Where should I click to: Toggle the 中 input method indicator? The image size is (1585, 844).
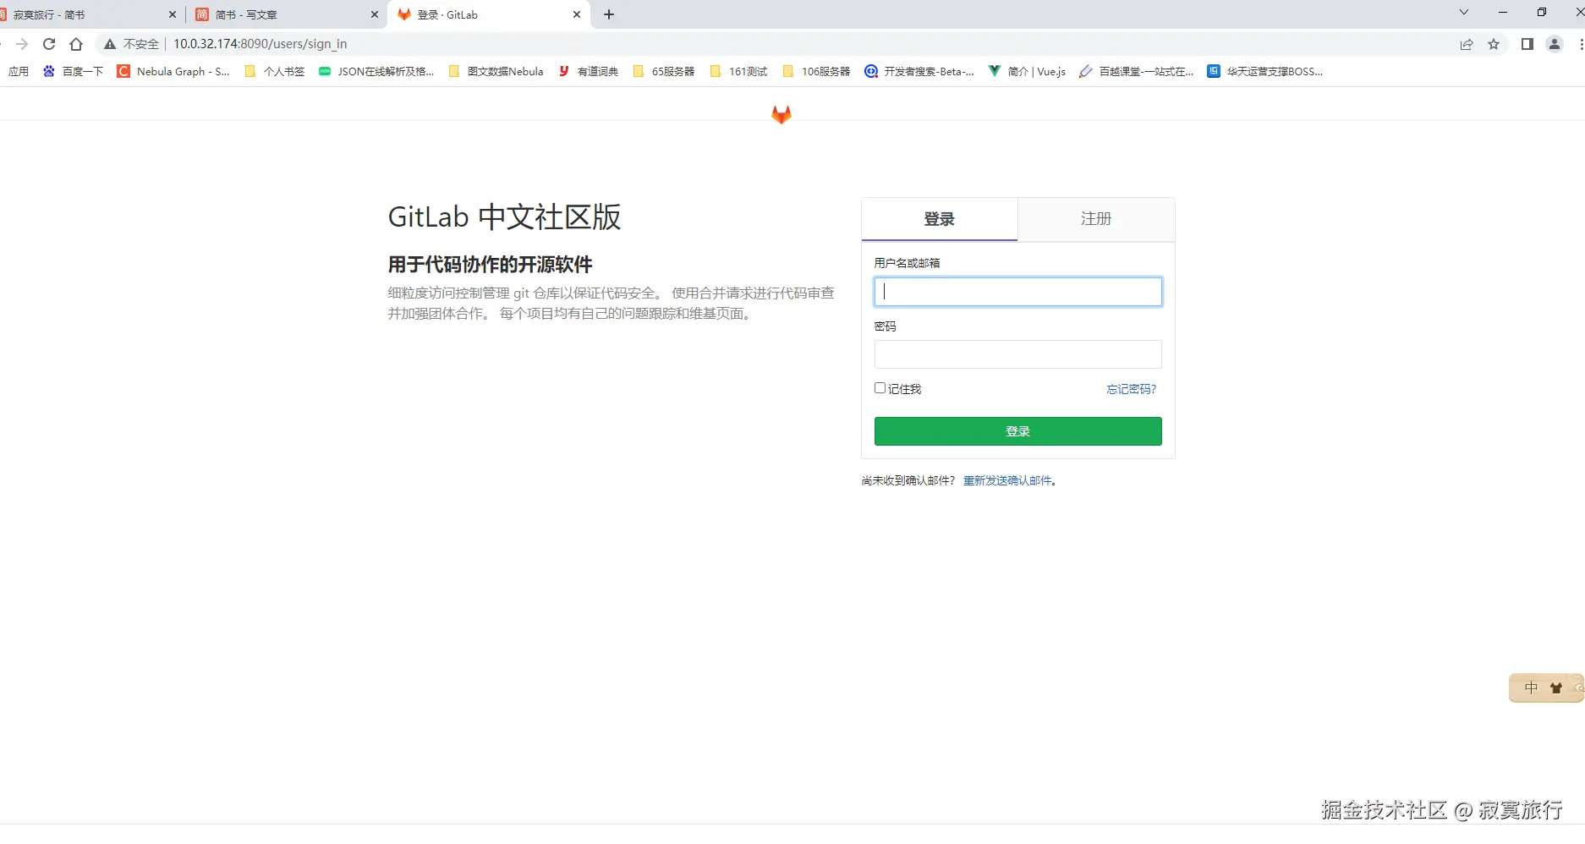tap(1531, 688)
